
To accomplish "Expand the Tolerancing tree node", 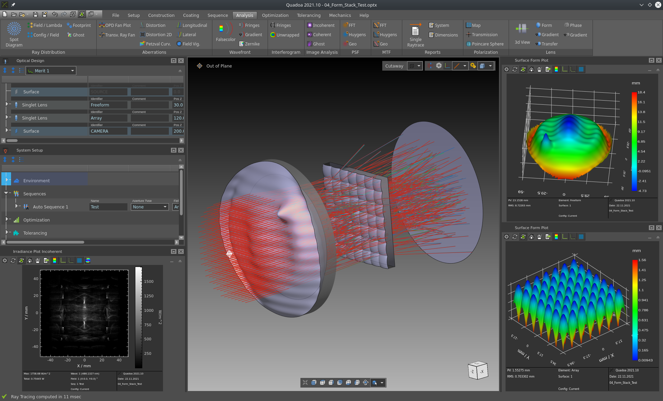I will pyautogui.click(x=7, y=232).
